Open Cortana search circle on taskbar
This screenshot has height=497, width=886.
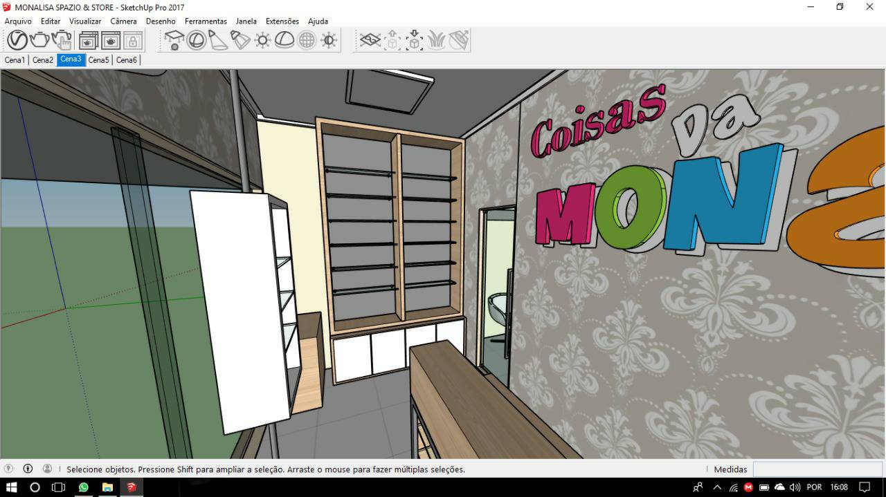(35, 487)
